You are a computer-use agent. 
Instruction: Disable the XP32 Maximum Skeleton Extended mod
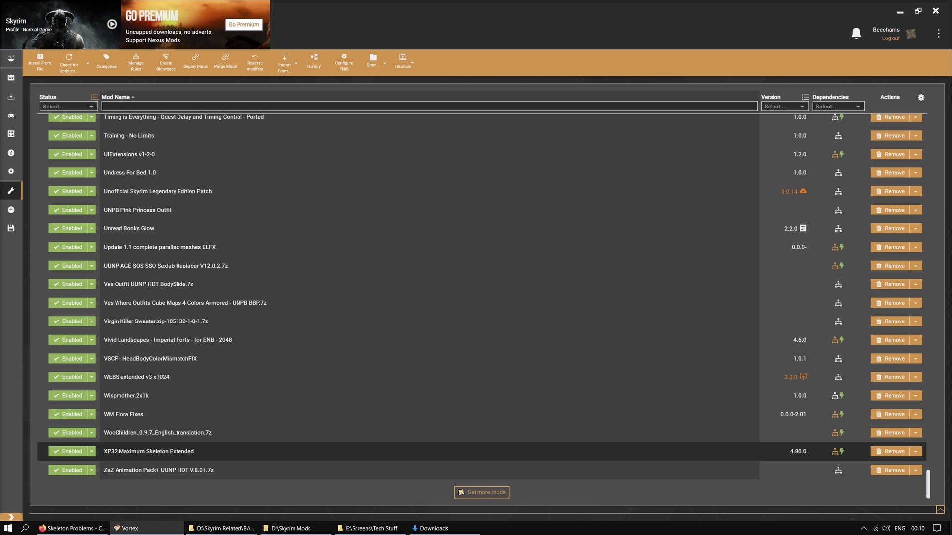tap(68, 451)
